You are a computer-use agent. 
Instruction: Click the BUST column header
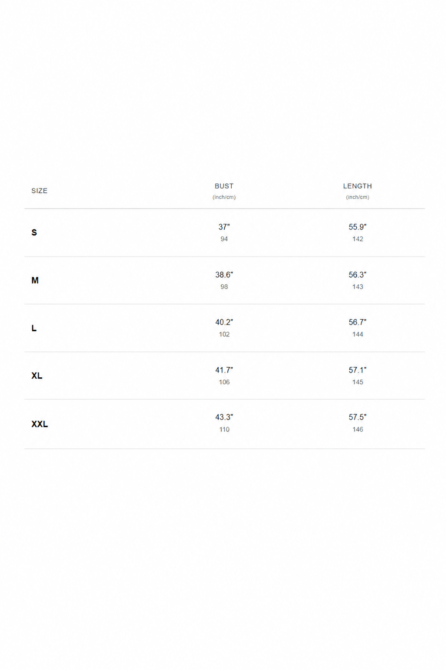point(224,186)
